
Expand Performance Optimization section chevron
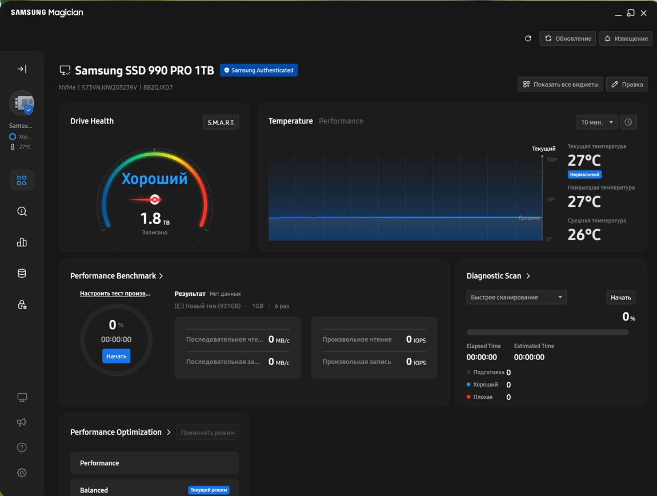169,433
